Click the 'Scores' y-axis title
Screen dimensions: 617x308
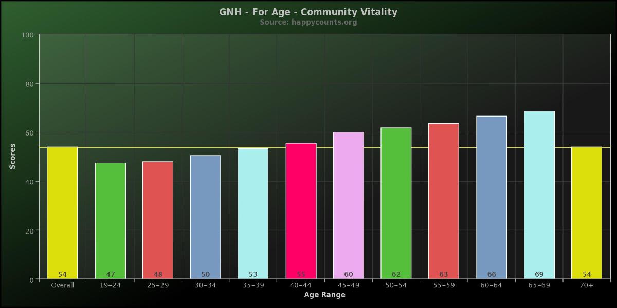[12, 156]
